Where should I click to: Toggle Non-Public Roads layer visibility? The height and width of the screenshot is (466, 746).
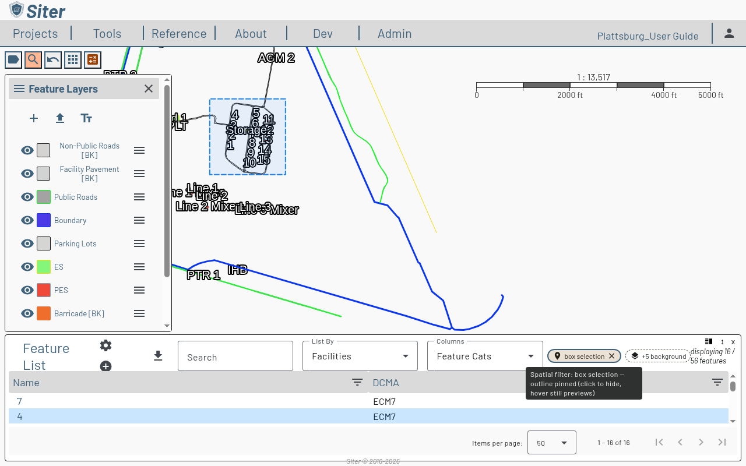(x=27, y=150)
